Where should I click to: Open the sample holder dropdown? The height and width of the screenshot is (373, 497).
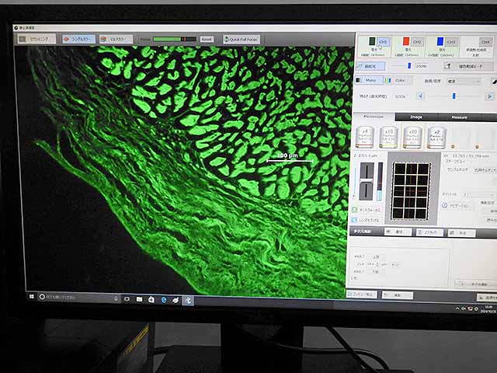pos(485,170)
